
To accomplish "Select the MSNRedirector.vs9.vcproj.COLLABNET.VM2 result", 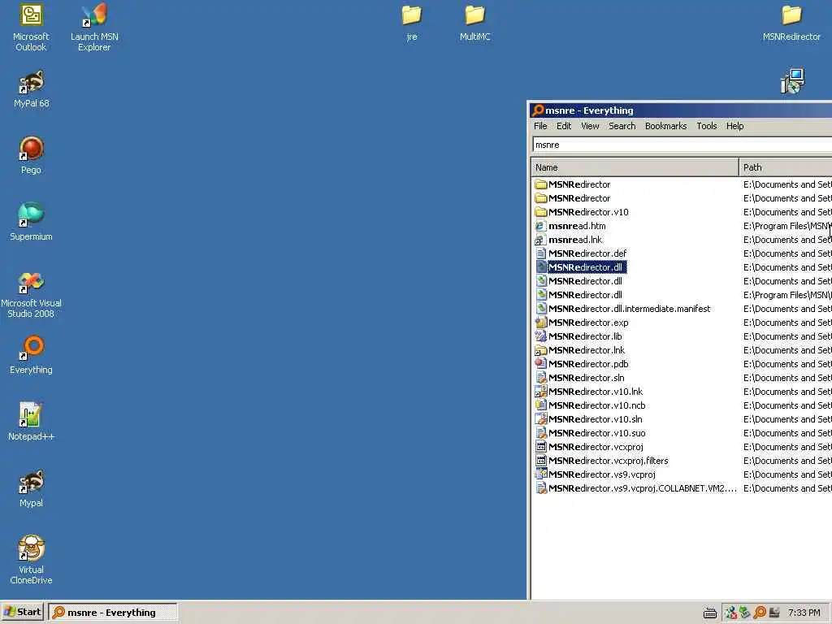I will coord(643,488).
